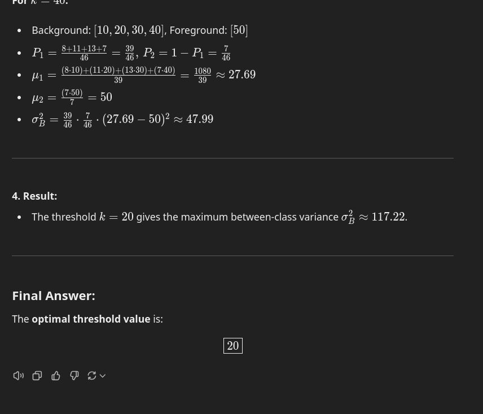Click the P2 result 7/46

[226, 52]
